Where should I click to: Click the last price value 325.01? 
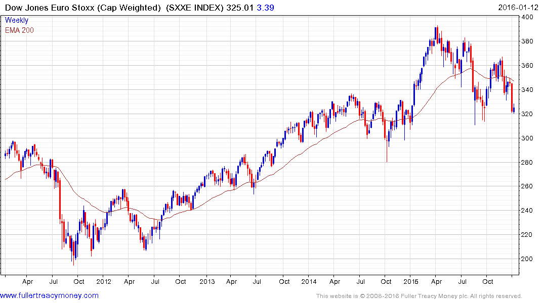tap(240, 8)
